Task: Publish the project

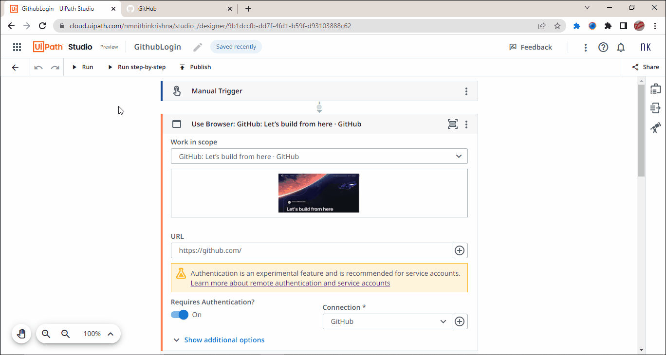Action: pos(195,67)
